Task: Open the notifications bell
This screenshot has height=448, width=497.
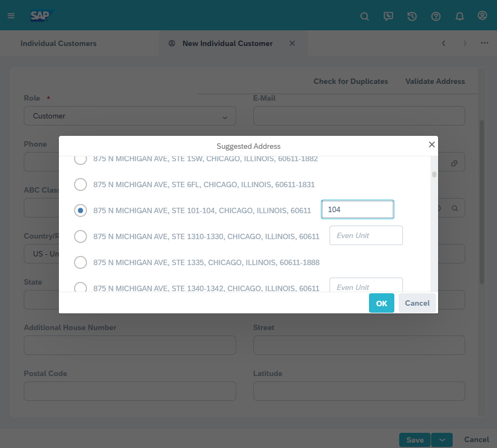Action: click(460, 16)
